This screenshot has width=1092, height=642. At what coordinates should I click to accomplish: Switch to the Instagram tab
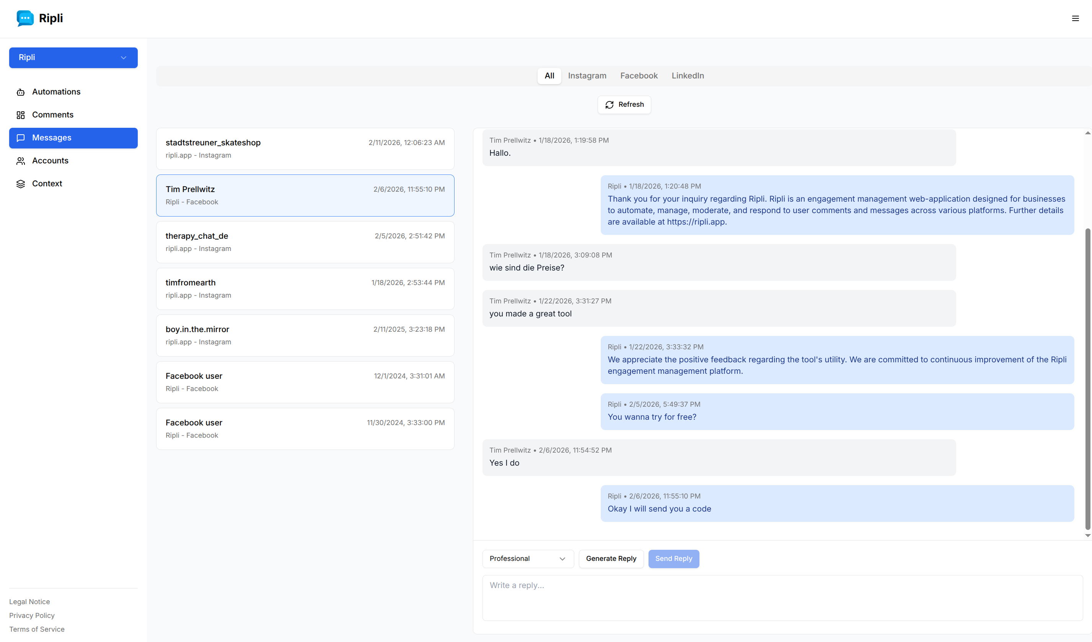(x=587, y=76)
